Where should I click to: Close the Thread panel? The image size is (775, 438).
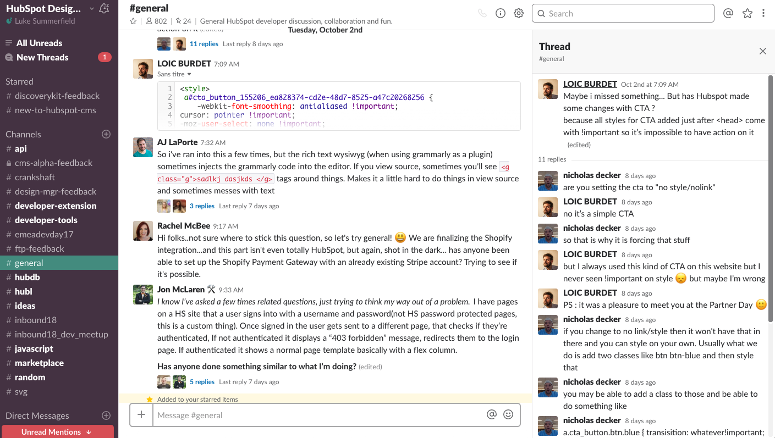pos(762,51)
